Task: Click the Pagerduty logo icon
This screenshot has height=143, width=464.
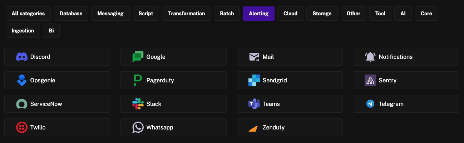Action: point(138,80)
